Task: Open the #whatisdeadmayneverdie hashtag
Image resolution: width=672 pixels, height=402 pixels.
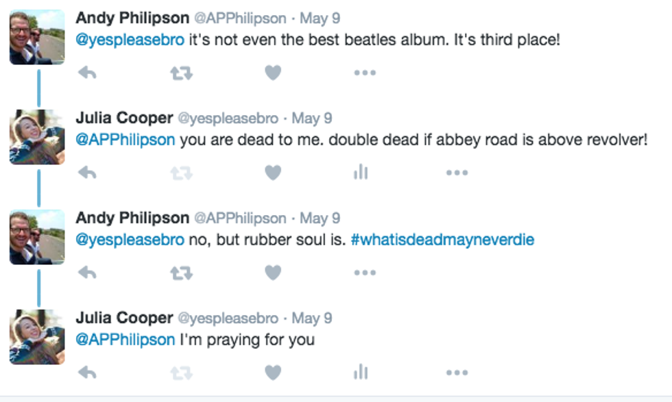Action: click(x=442, y=240)
